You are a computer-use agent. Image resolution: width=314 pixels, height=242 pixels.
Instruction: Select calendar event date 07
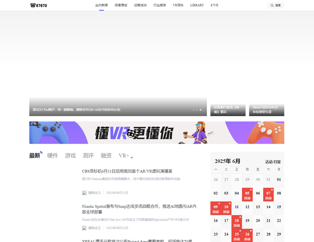[x=268, y=195]
